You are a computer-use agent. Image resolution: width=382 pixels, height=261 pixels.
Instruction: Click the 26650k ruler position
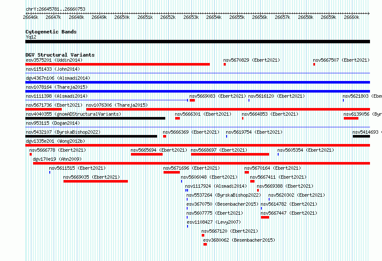[122, 17]
